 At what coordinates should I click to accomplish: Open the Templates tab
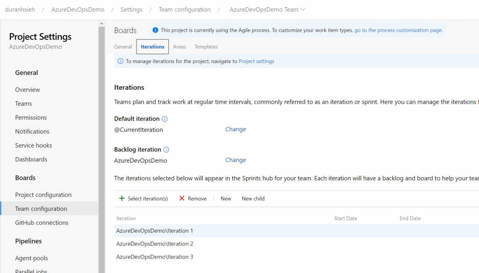(x=206, y=47)
